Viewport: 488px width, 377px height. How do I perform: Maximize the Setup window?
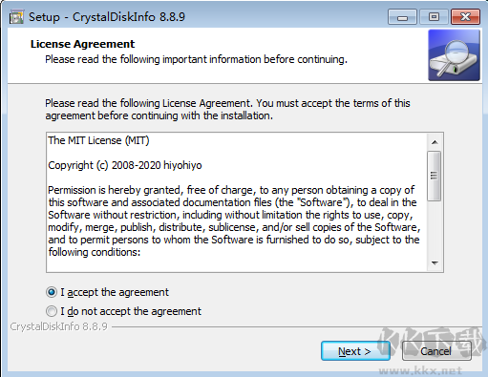pyautogui.click(x=434, y=17)
